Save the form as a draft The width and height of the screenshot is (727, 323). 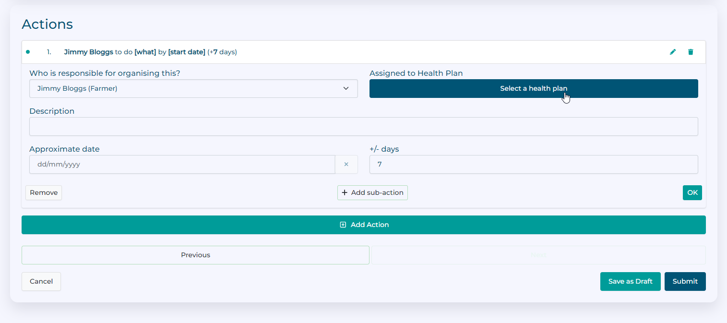coord(630,281)
